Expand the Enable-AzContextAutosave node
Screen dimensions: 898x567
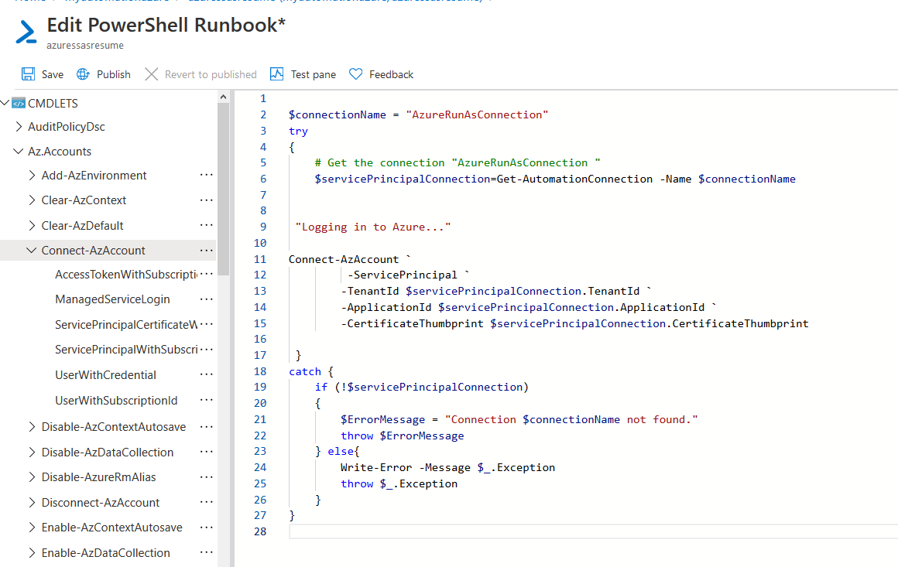point(32,528)
